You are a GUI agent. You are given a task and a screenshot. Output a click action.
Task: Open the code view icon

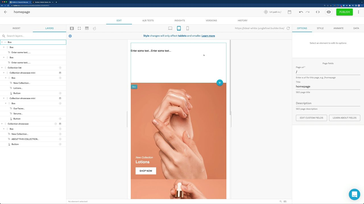pyautogui.click(x=318, y=12)
